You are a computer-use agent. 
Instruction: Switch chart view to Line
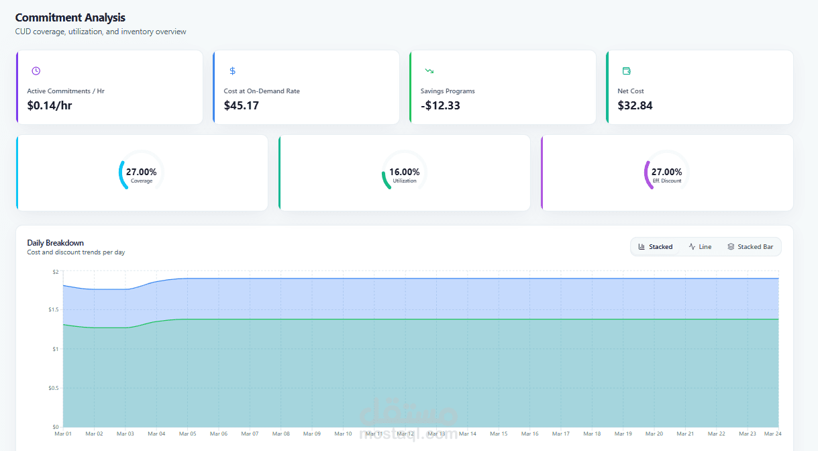[x=700, y=247]
